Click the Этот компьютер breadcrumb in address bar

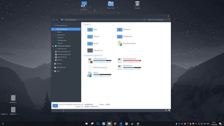(x=70, y=20)
